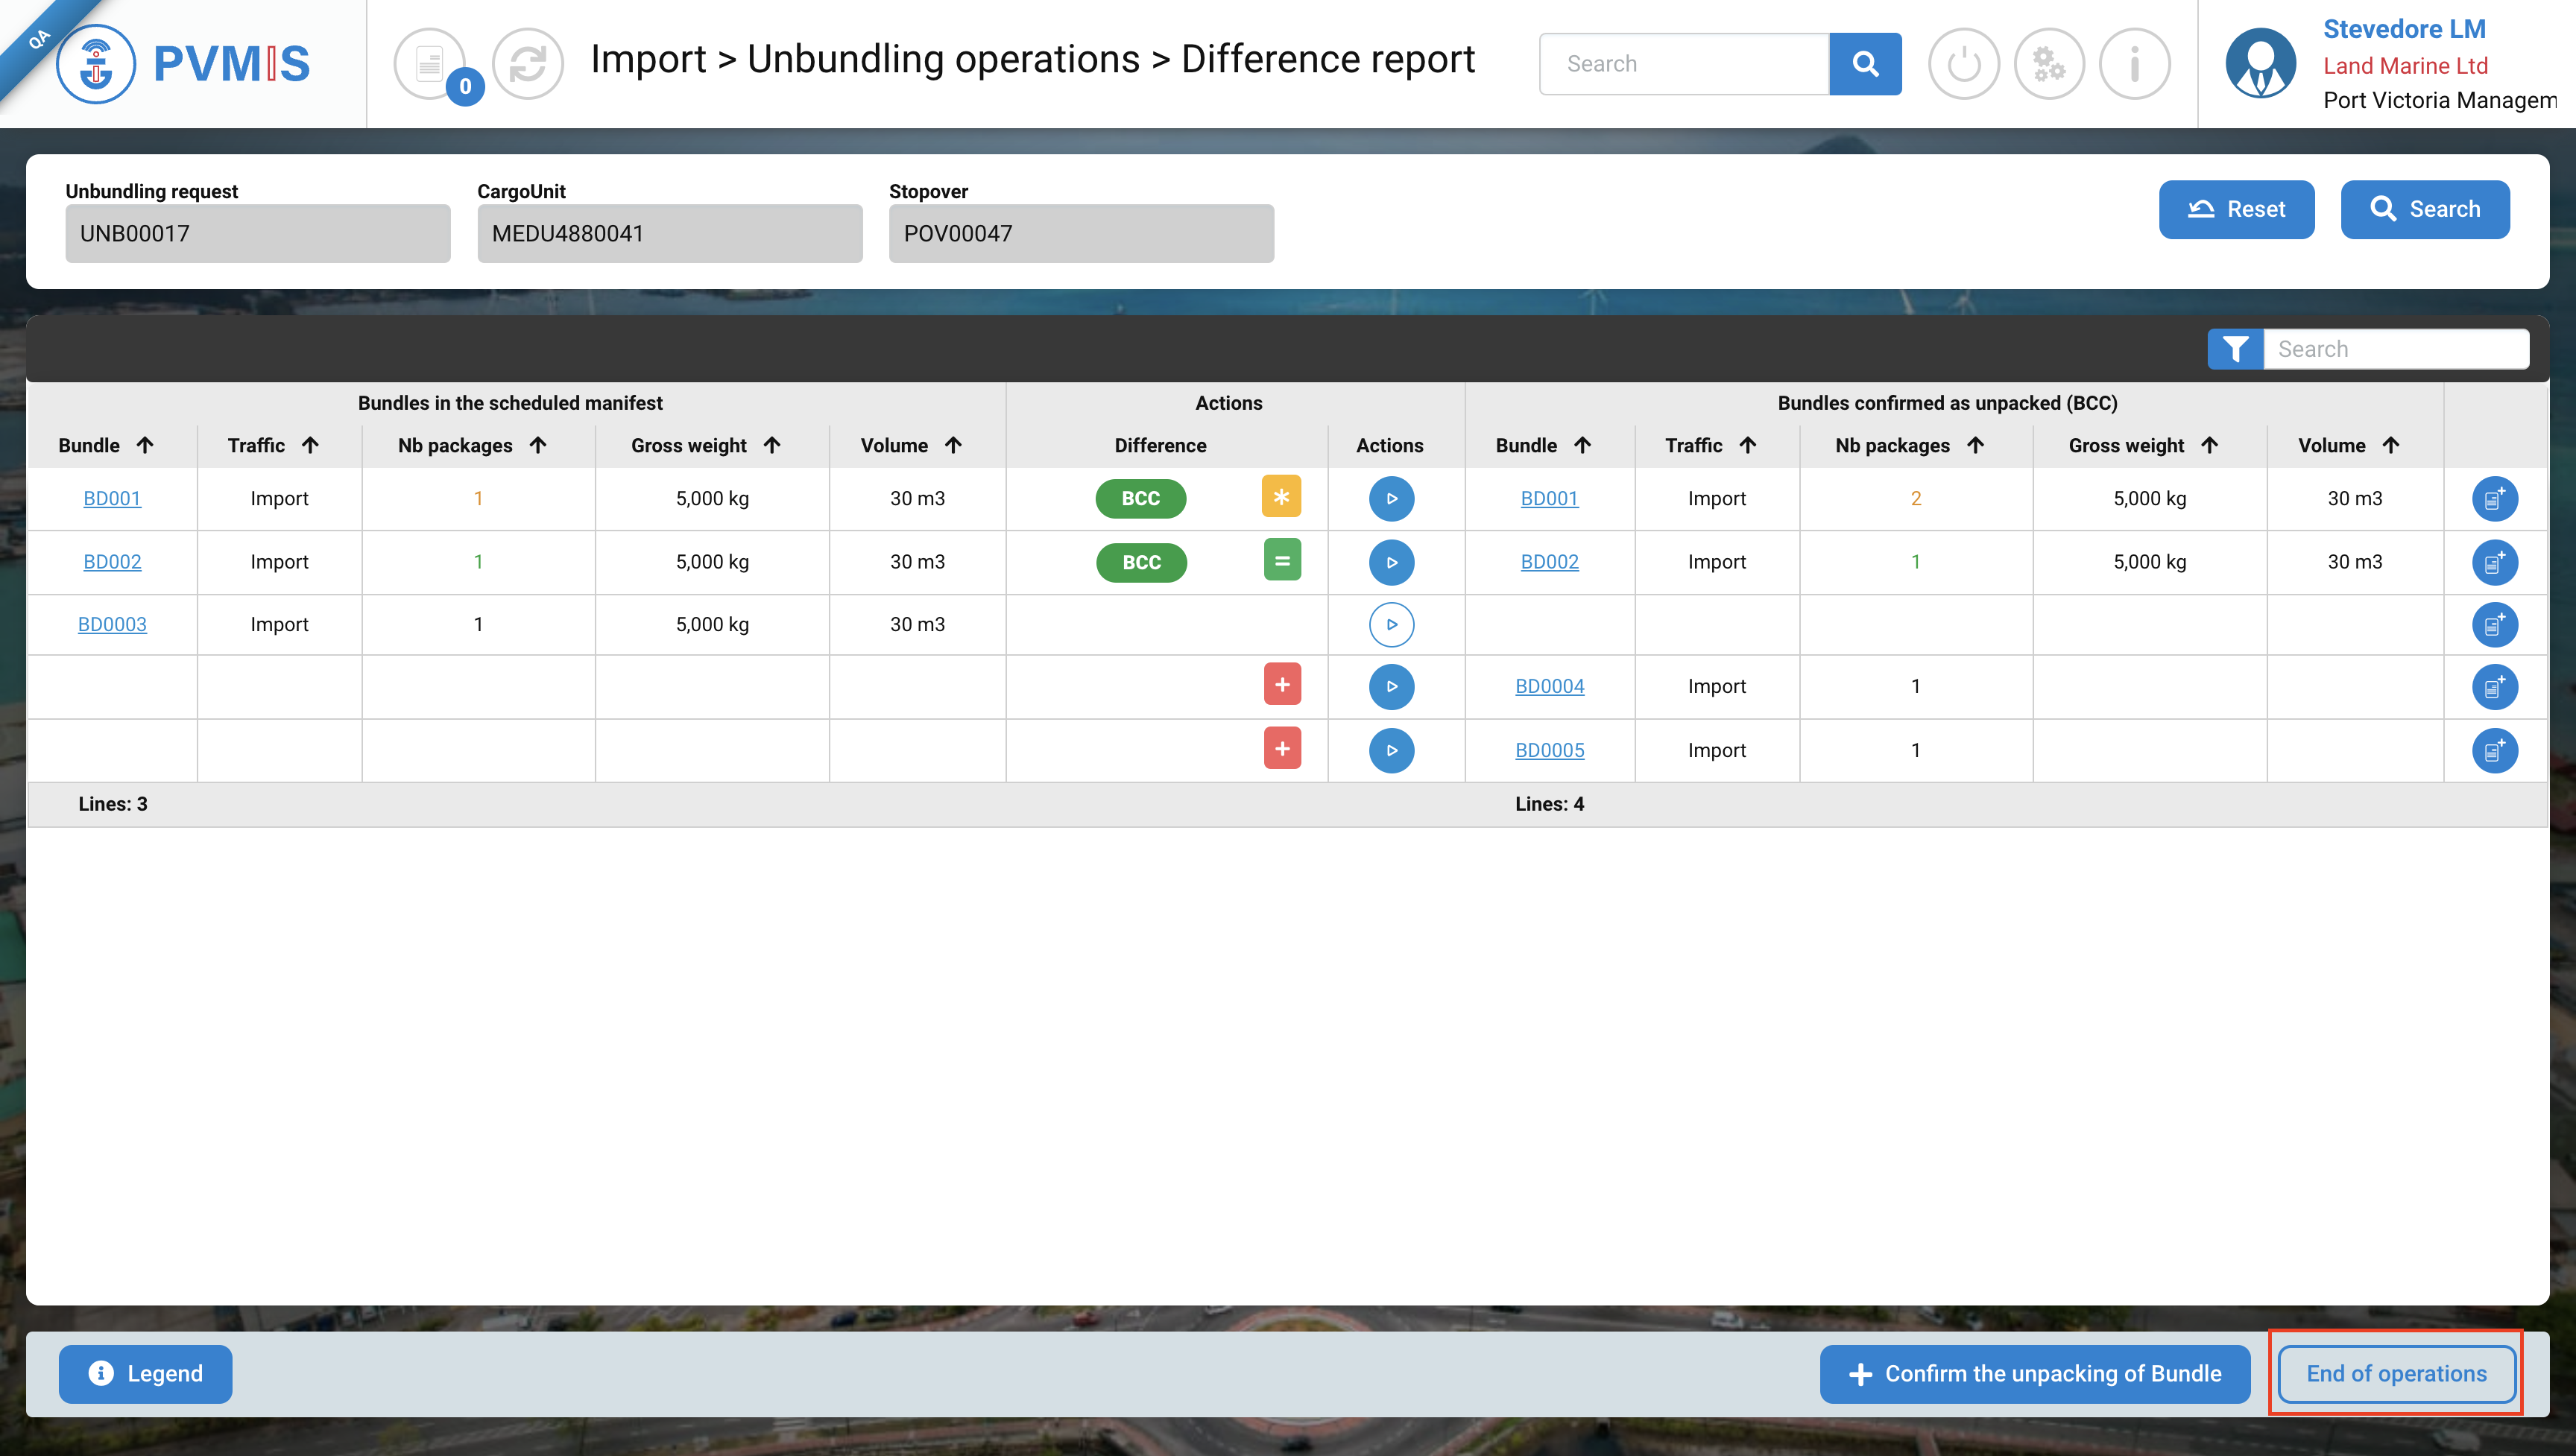Click the power logout icon

click(x=1963, y=64)
